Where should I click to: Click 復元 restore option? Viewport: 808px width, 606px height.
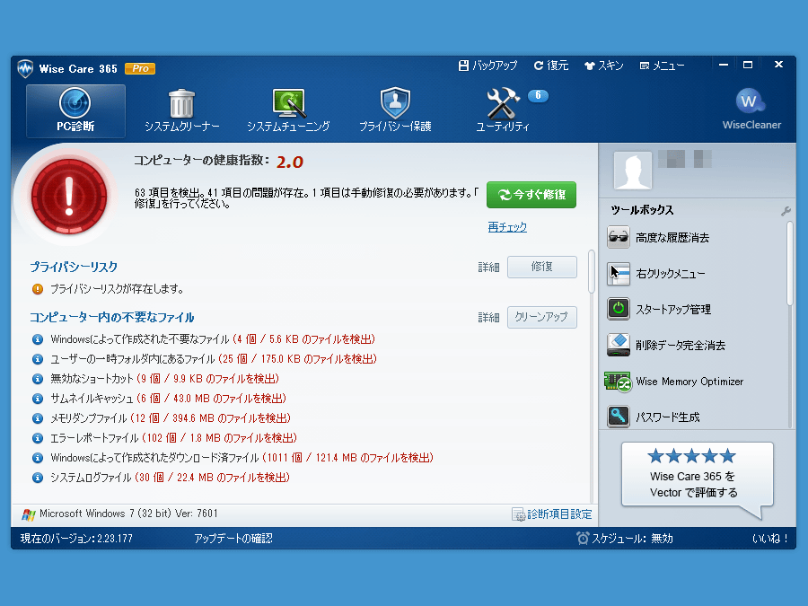point(551,66)
